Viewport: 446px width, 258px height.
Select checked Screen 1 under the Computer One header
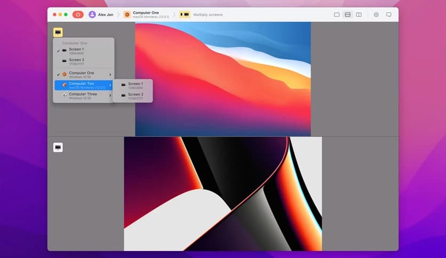click(76, 51)
